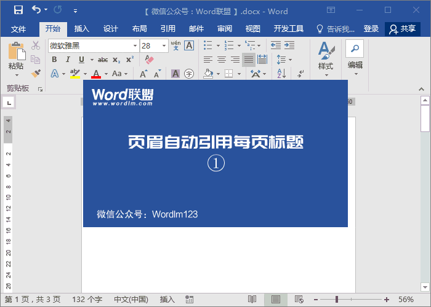Open the 样式 styles gallery
The image size is (431, 307).
coord(326,59)
